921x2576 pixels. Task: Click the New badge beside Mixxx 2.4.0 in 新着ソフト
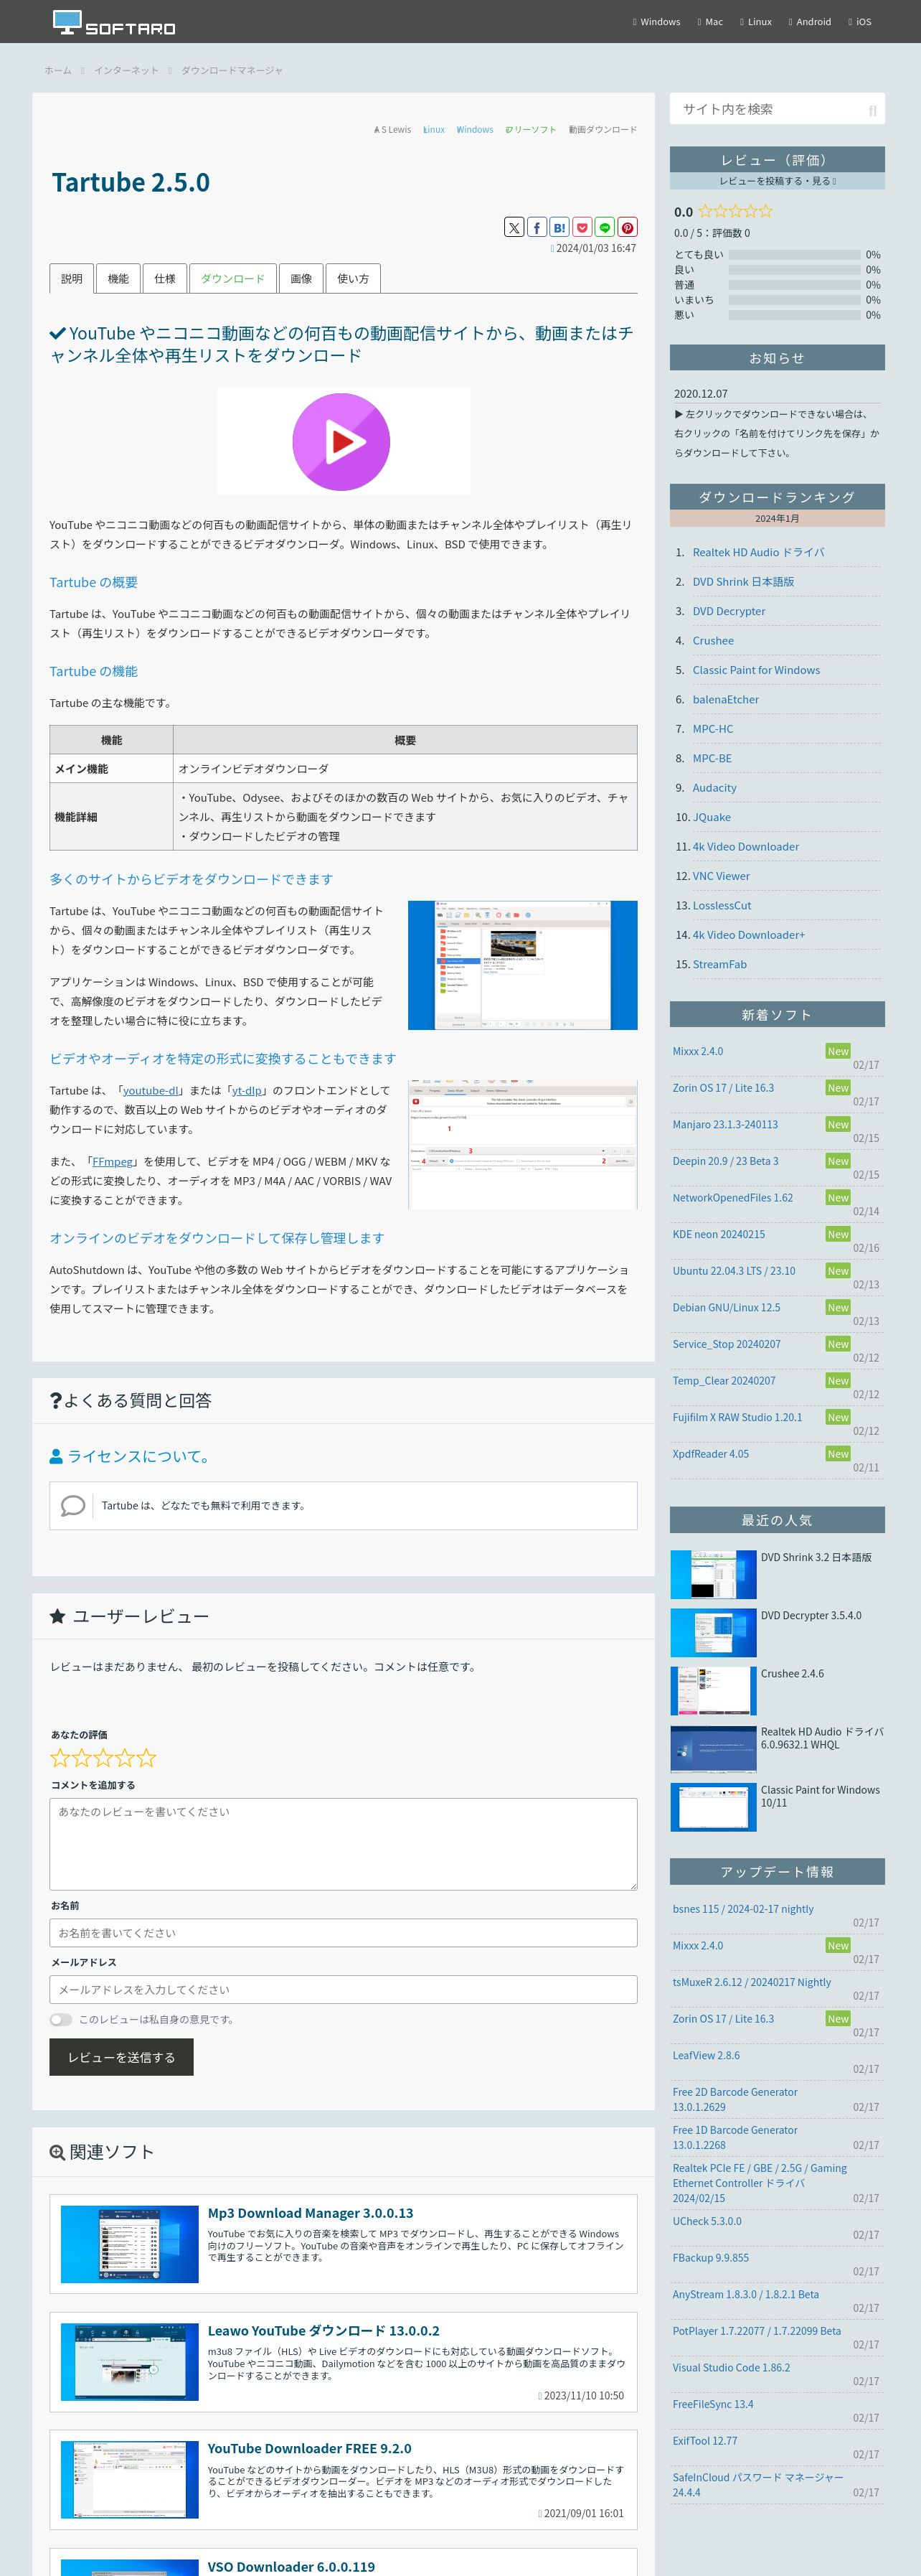click(x=838, y=1051)
